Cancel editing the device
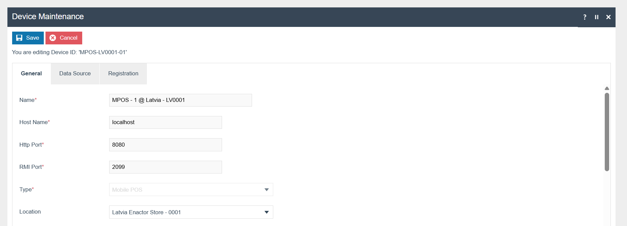627x226 pixels. coord(64,38)
